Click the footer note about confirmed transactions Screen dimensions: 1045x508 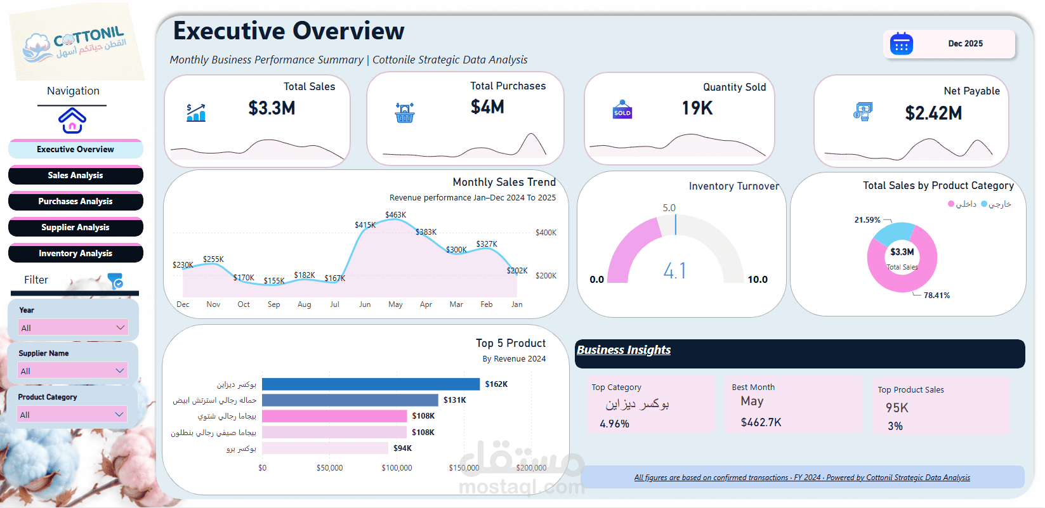802,478
